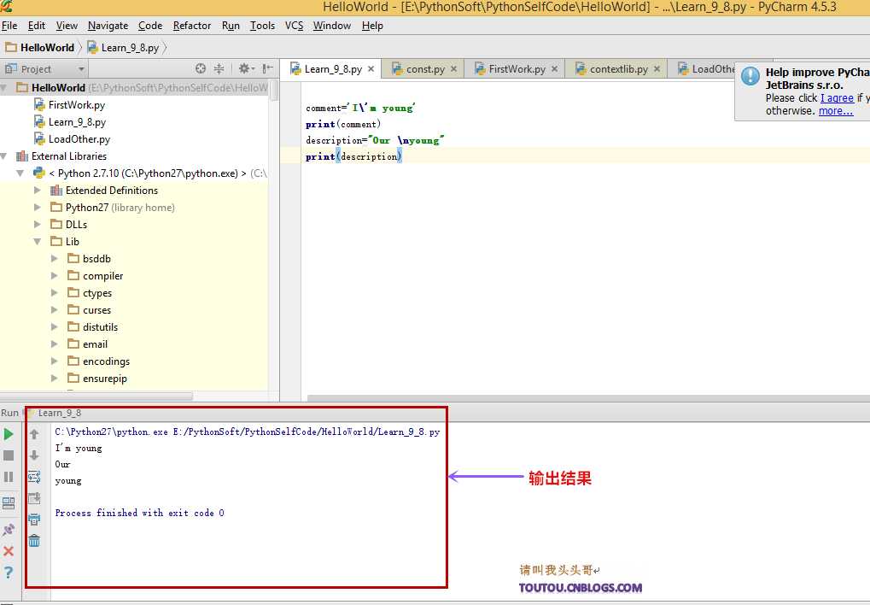870x605 pixels.
Task: Expand the ctypes folder
Action: click(x=55, y=293)
